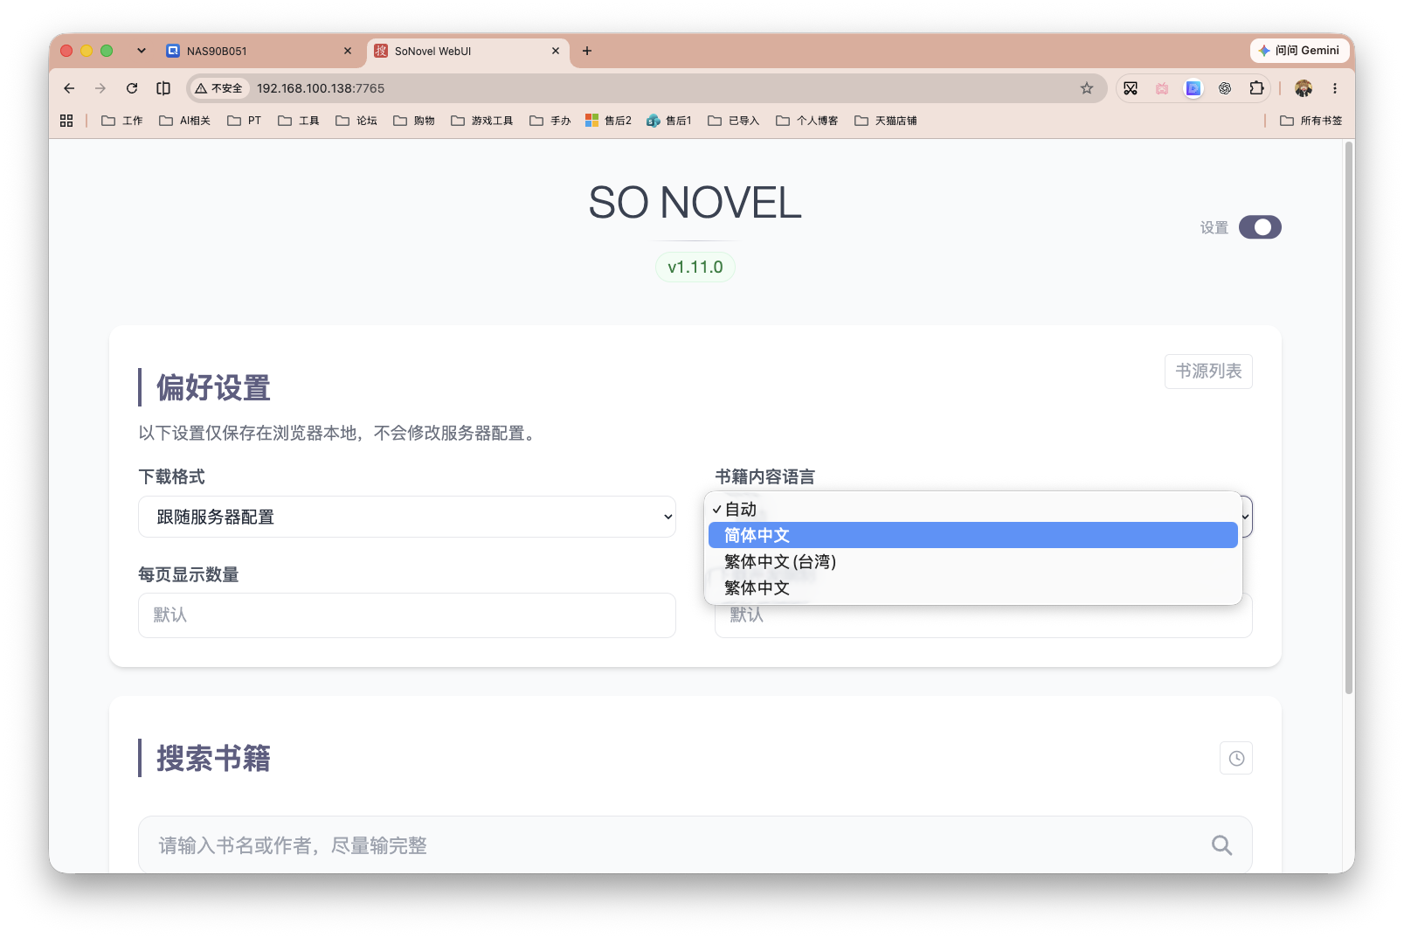Viewport: 1404px width, 938px height.
Task: Toggle the 设置 switch off
Action: [1259, 227]
